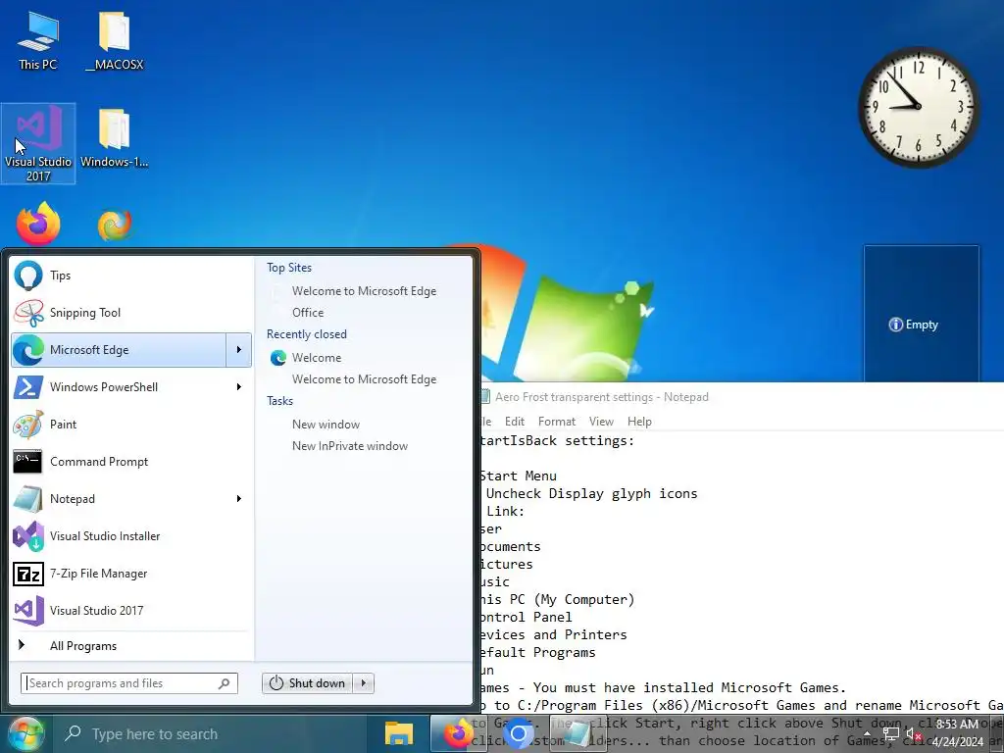Screen dimensions: 1004x753
Task: Open Notepad from the Start menu list
Action: [x=131, y=499]
